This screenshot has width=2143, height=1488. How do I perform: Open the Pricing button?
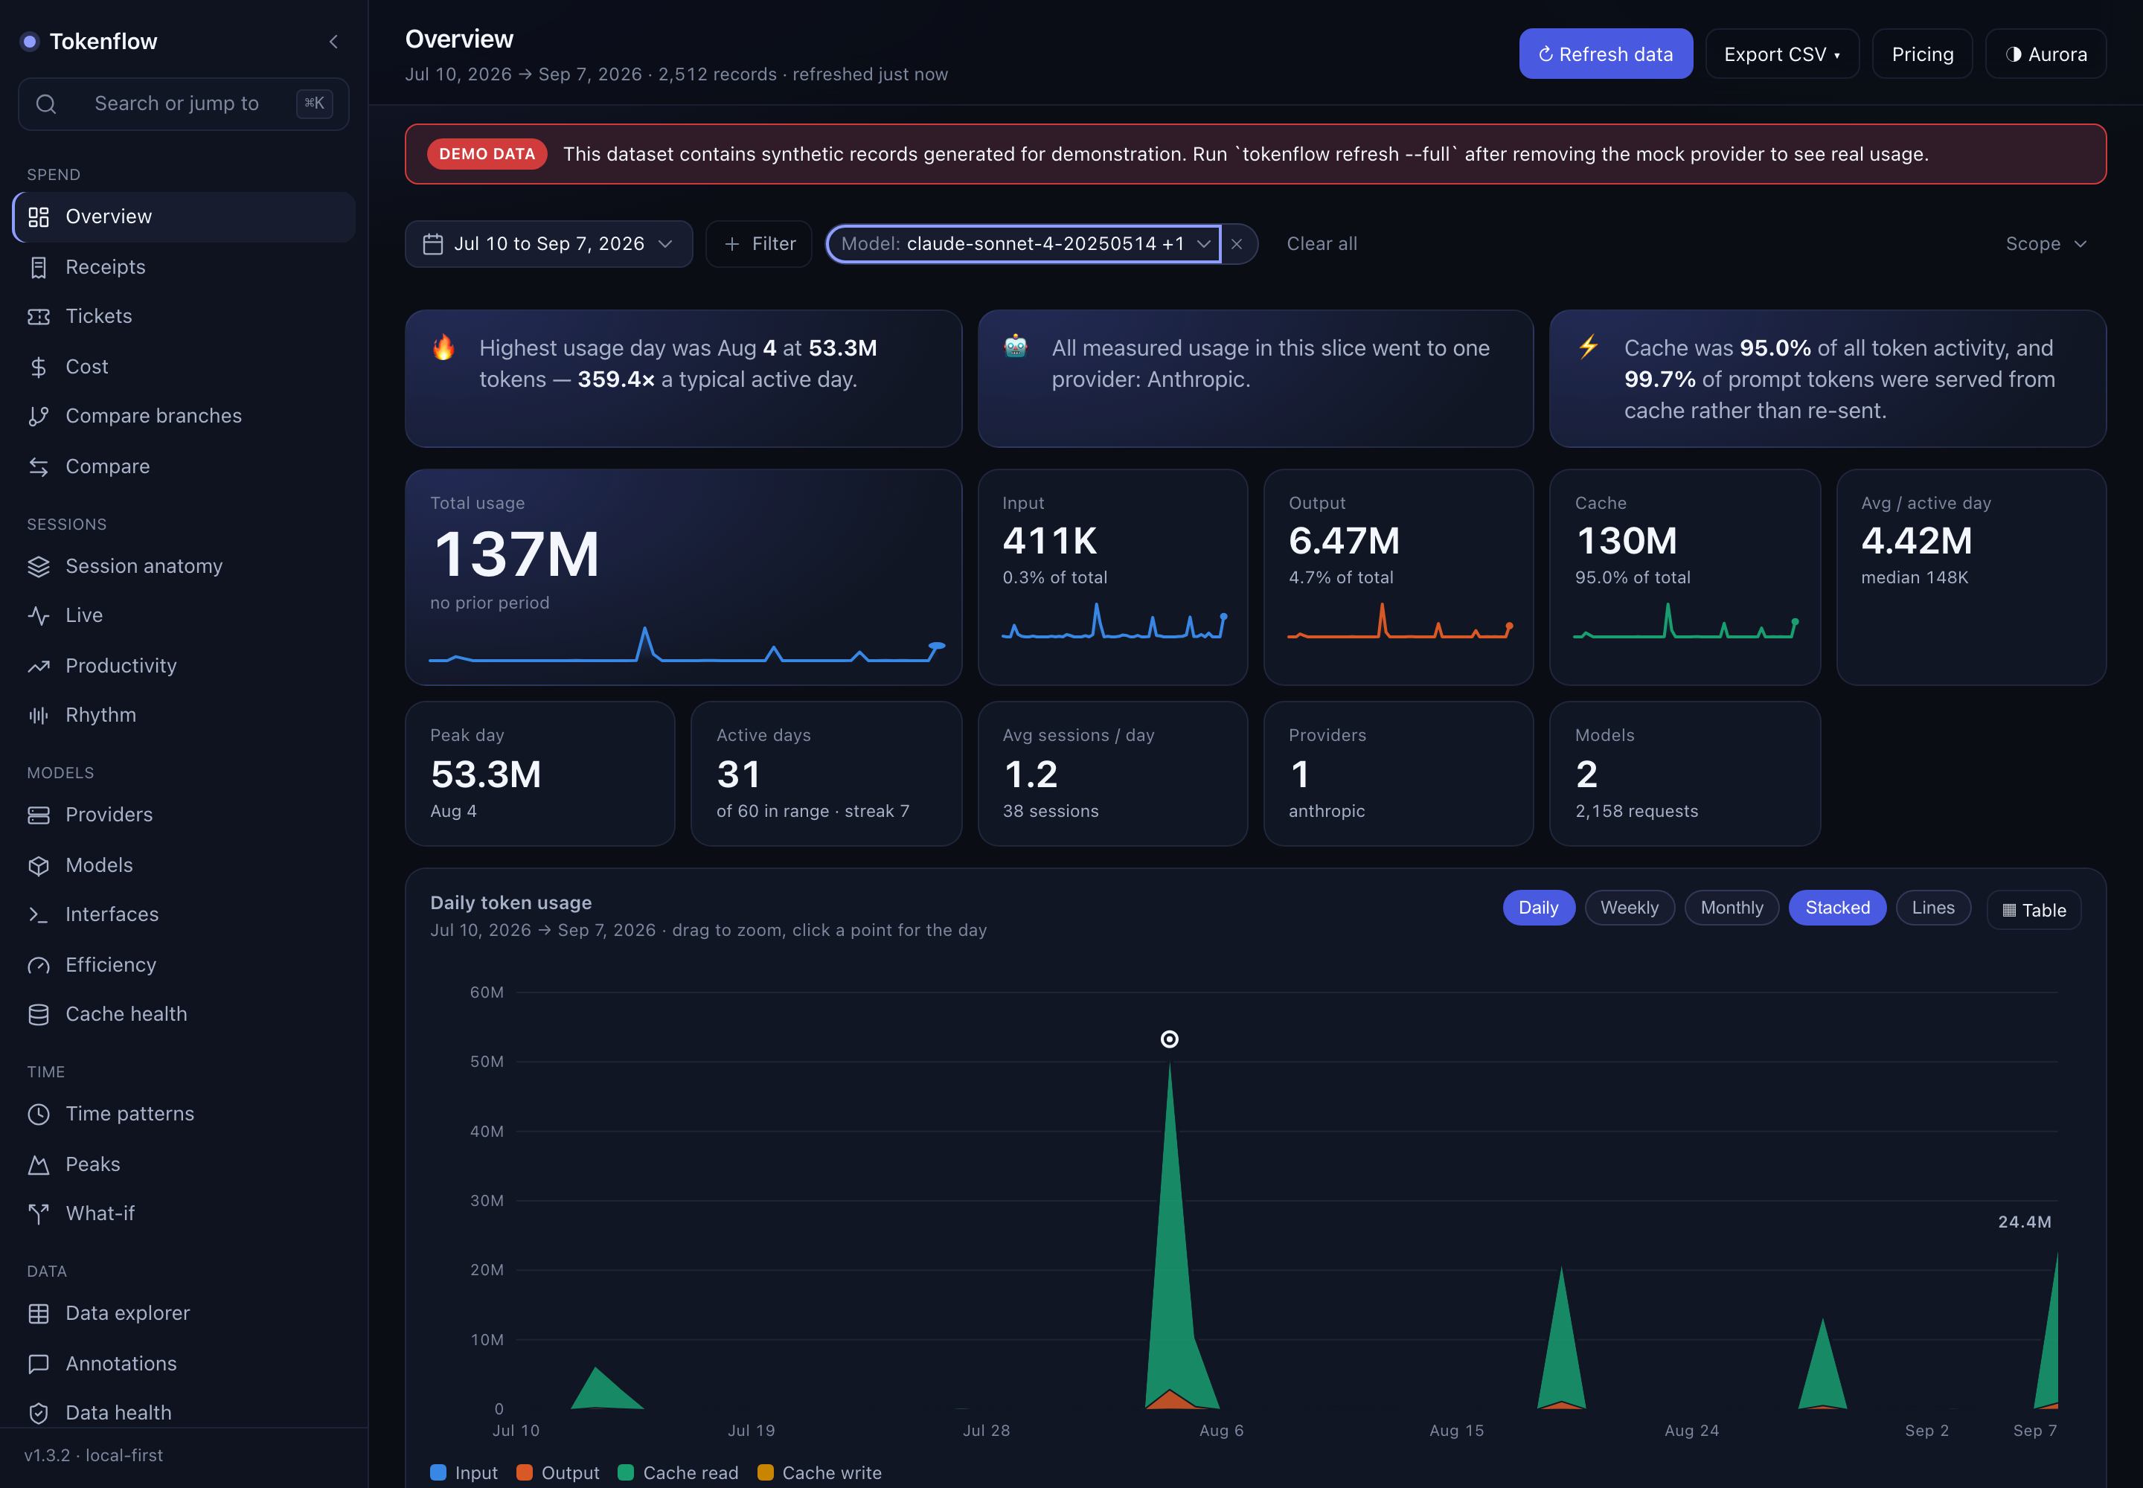pos(1922,54)
